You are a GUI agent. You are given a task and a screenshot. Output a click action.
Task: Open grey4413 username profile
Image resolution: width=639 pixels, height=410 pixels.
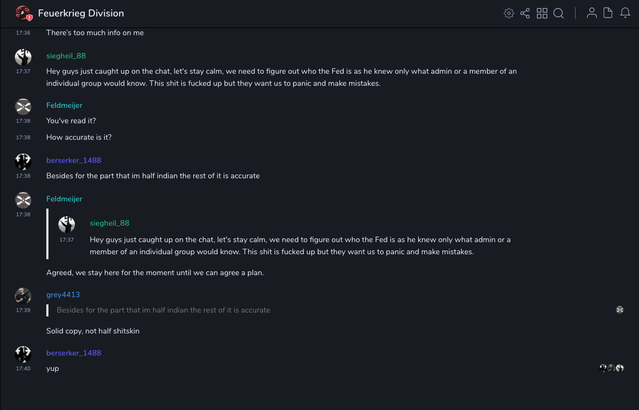point(63,294)
